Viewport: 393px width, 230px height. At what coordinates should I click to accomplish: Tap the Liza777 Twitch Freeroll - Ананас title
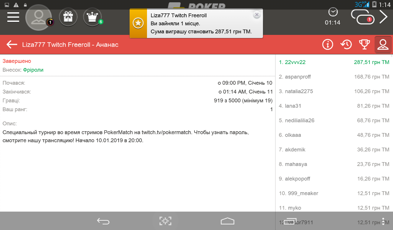coord(70,44)
